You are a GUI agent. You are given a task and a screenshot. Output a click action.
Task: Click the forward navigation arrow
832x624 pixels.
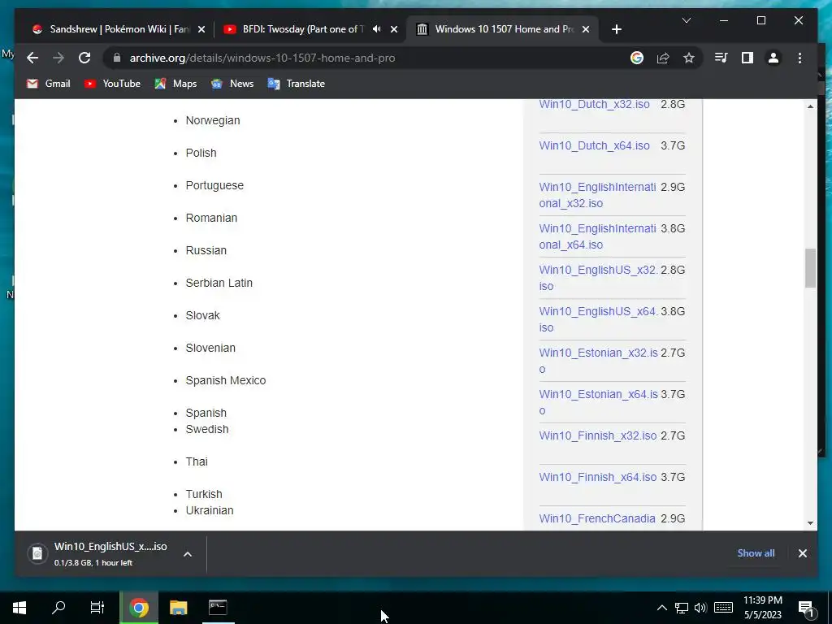point(58,58)
